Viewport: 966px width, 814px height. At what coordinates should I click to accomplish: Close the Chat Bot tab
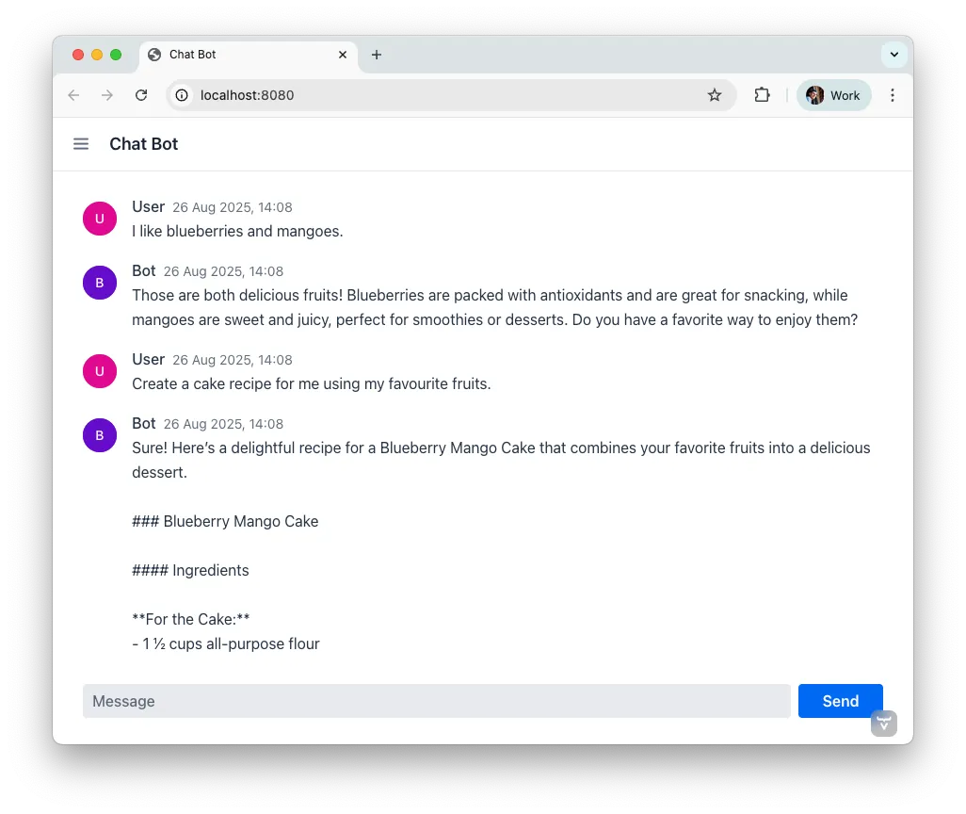(343, 55)
